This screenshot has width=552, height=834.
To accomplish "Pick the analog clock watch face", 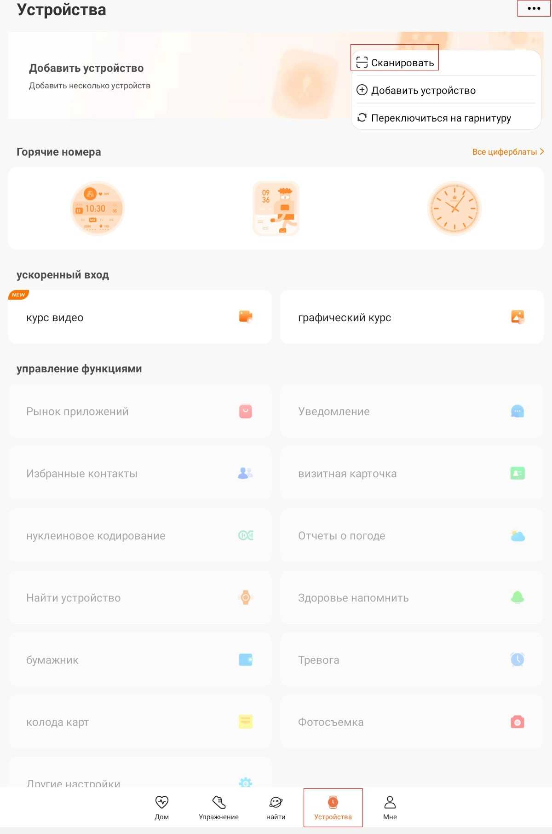I will 454,208.
